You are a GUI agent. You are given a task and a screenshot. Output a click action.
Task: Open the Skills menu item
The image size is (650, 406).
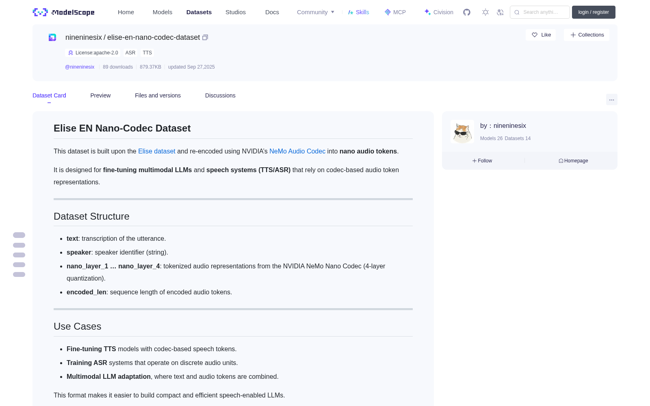[x=359, y=12]
